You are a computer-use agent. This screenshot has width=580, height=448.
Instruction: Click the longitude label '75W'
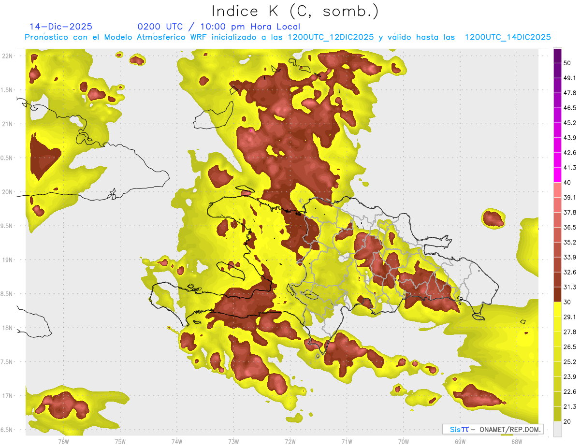(120, 442)
